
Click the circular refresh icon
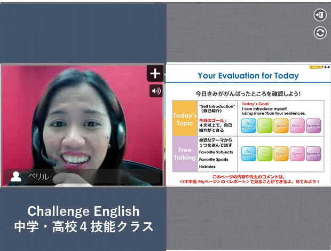(320, 33)
